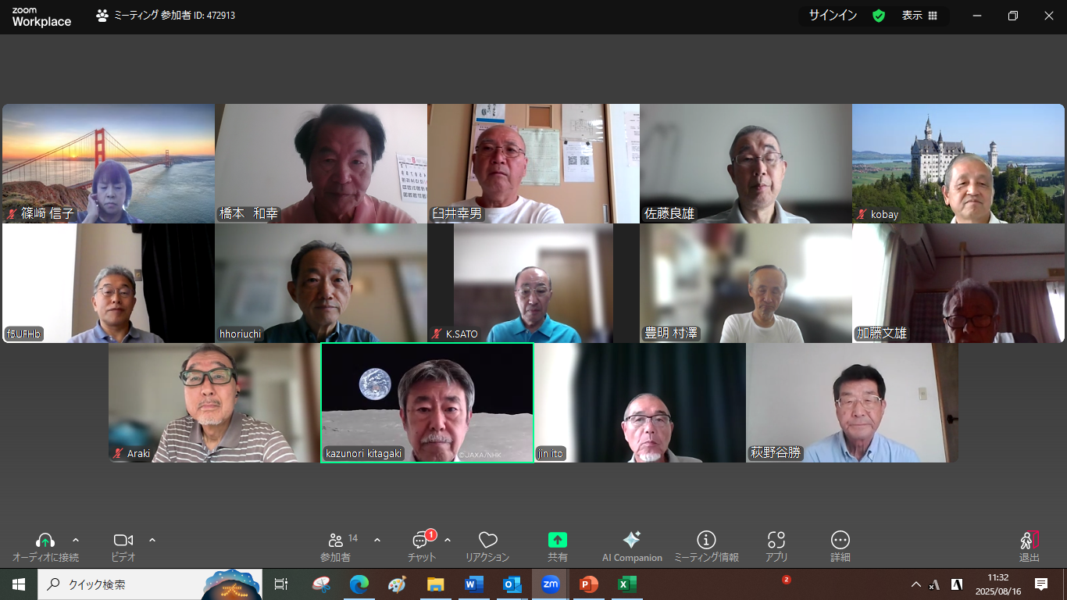
Task: Expand the video options arrow
Action: tap(152, 540)
